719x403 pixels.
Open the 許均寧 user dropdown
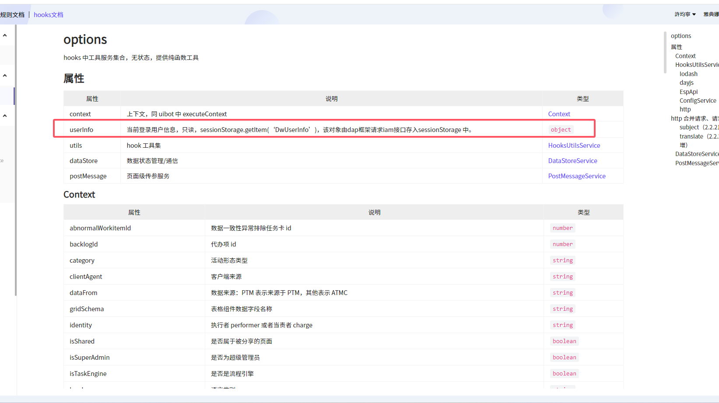point(685,14)
